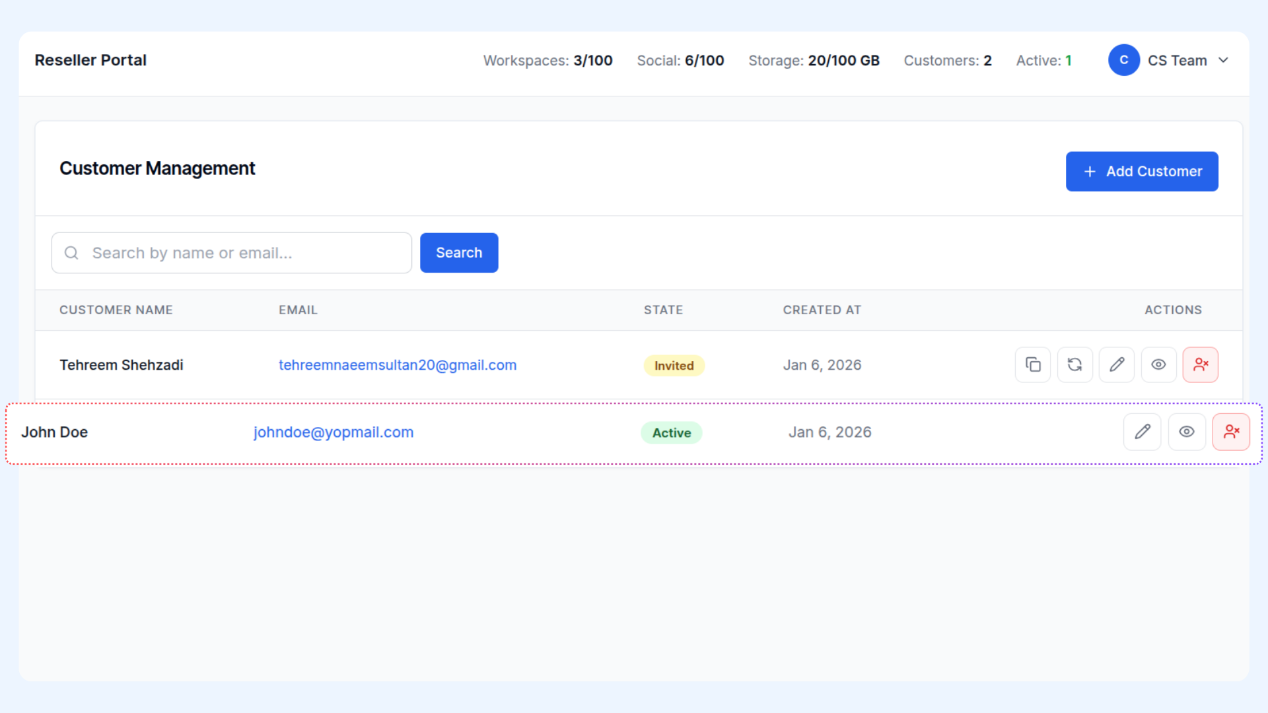Open johndoe@yopmail.com email link

coord(334,432)
